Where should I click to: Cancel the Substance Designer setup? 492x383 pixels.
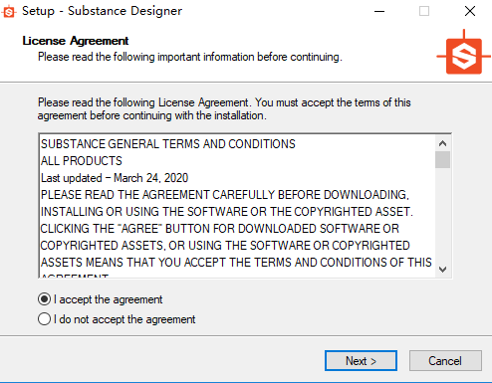(445, 360)
